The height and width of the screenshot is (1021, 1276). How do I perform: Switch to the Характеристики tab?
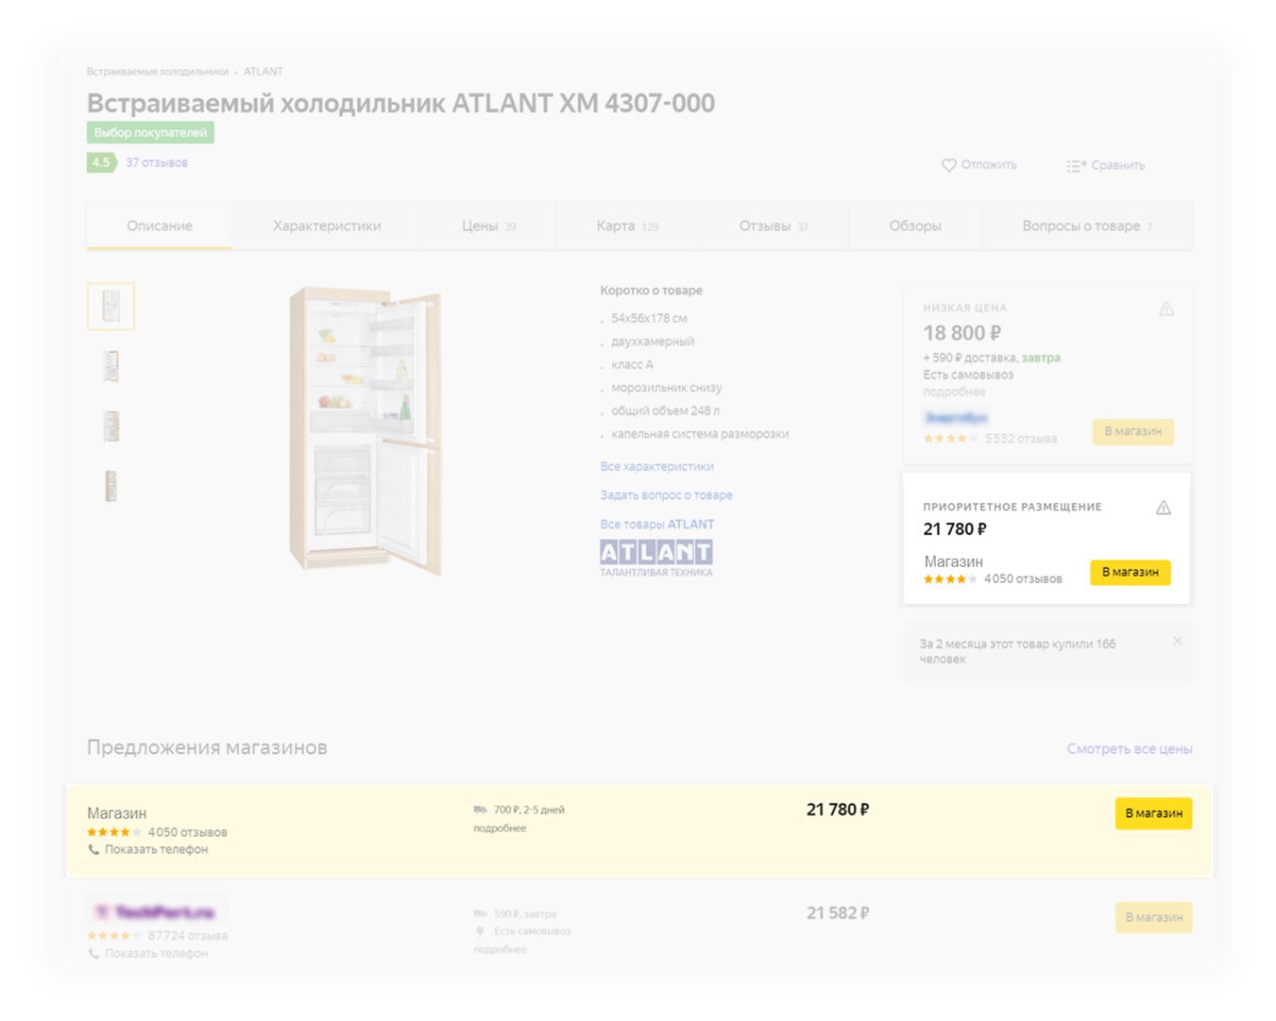(x=327, y=226)
